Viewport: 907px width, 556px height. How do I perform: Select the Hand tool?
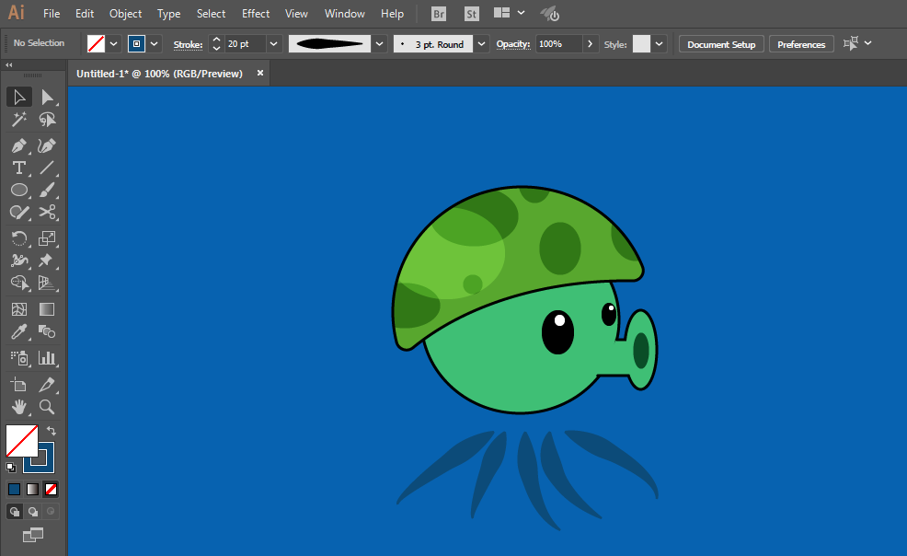pyautogui.click(x=18, y=406)
